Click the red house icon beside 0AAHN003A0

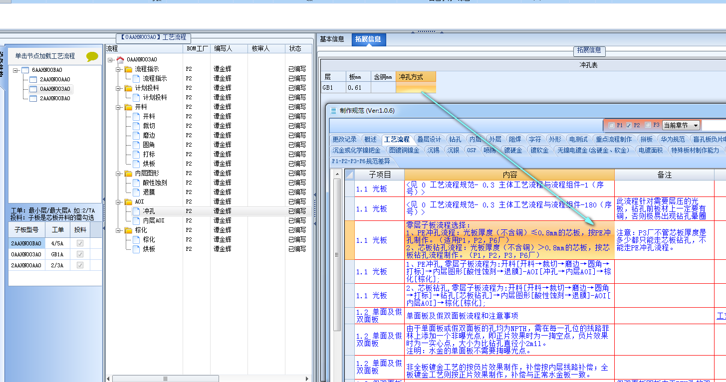(x=120, y=59)
